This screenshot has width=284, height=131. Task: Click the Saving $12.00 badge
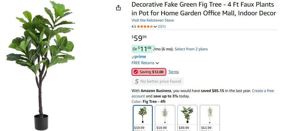point(149,72)
